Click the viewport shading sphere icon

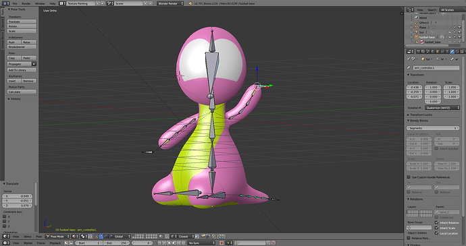(74, 237)
